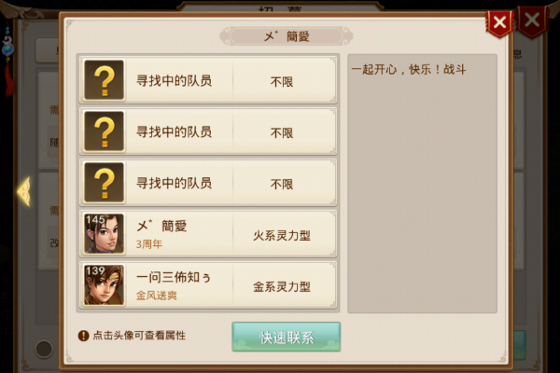Select the メ゛簡愛 火系灵力型 member row
560x373 pixels.
[x=208, y=234]
